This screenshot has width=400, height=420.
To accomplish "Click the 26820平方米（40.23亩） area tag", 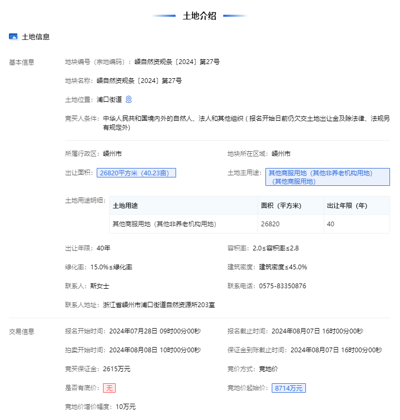I will (136, 173).
